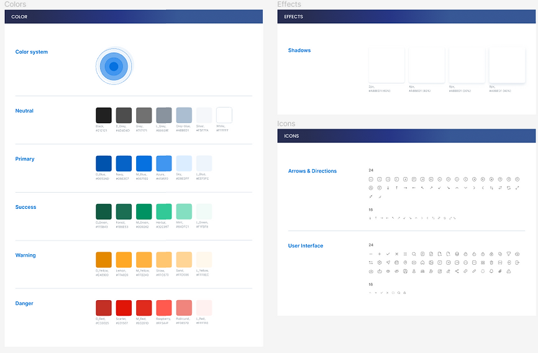Click the 24-size hamburger menu icon
This screenshot has height=353, width=538.
coord(405,254)
